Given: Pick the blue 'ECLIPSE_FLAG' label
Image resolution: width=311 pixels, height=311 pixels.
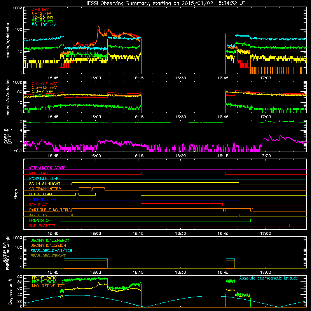Looking at the screenshot, I should 42,199.
